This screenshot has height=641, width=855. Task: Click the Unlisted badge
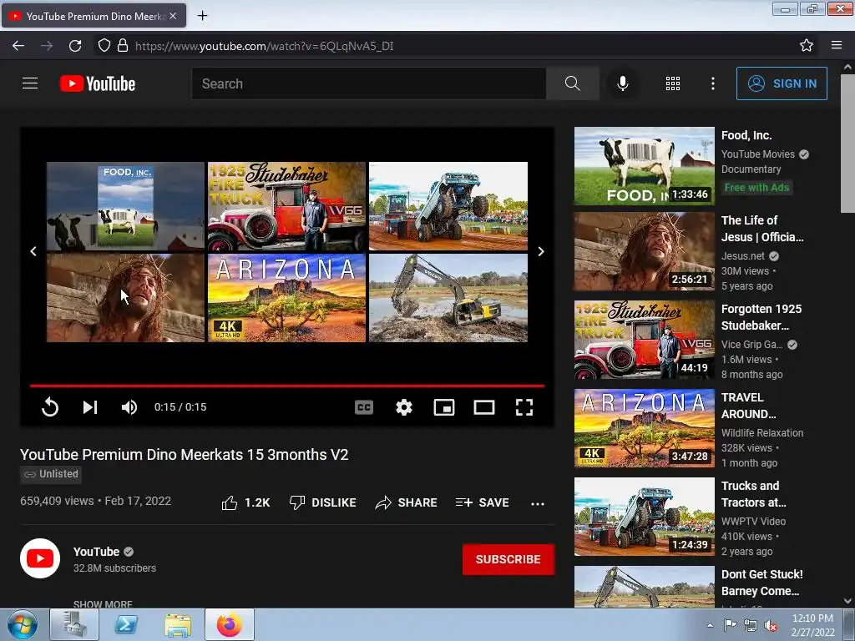(51, 474)
